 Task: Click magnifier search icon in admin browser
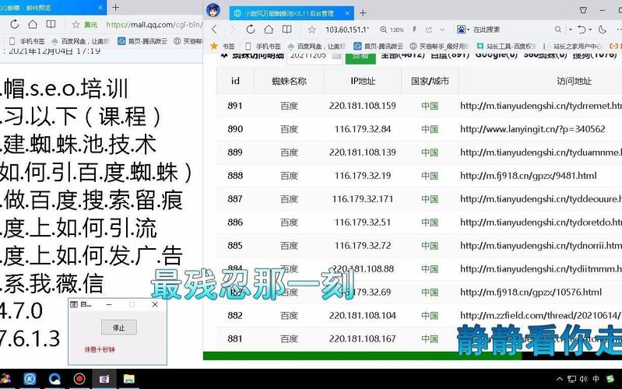point(557,30)
